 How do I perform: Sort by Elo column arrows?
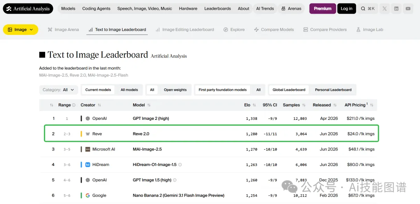(254, 105)
